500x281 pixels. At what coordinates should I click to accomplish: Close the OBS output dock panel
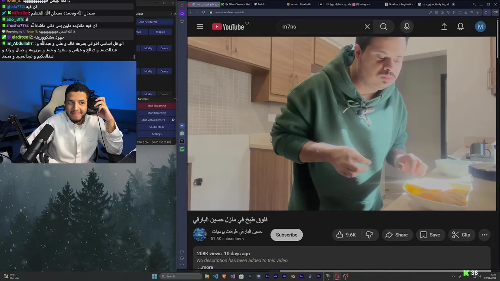175,14
